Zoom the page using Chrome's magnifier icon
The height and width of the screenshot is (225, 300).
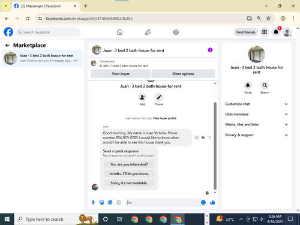pos(259,19)
